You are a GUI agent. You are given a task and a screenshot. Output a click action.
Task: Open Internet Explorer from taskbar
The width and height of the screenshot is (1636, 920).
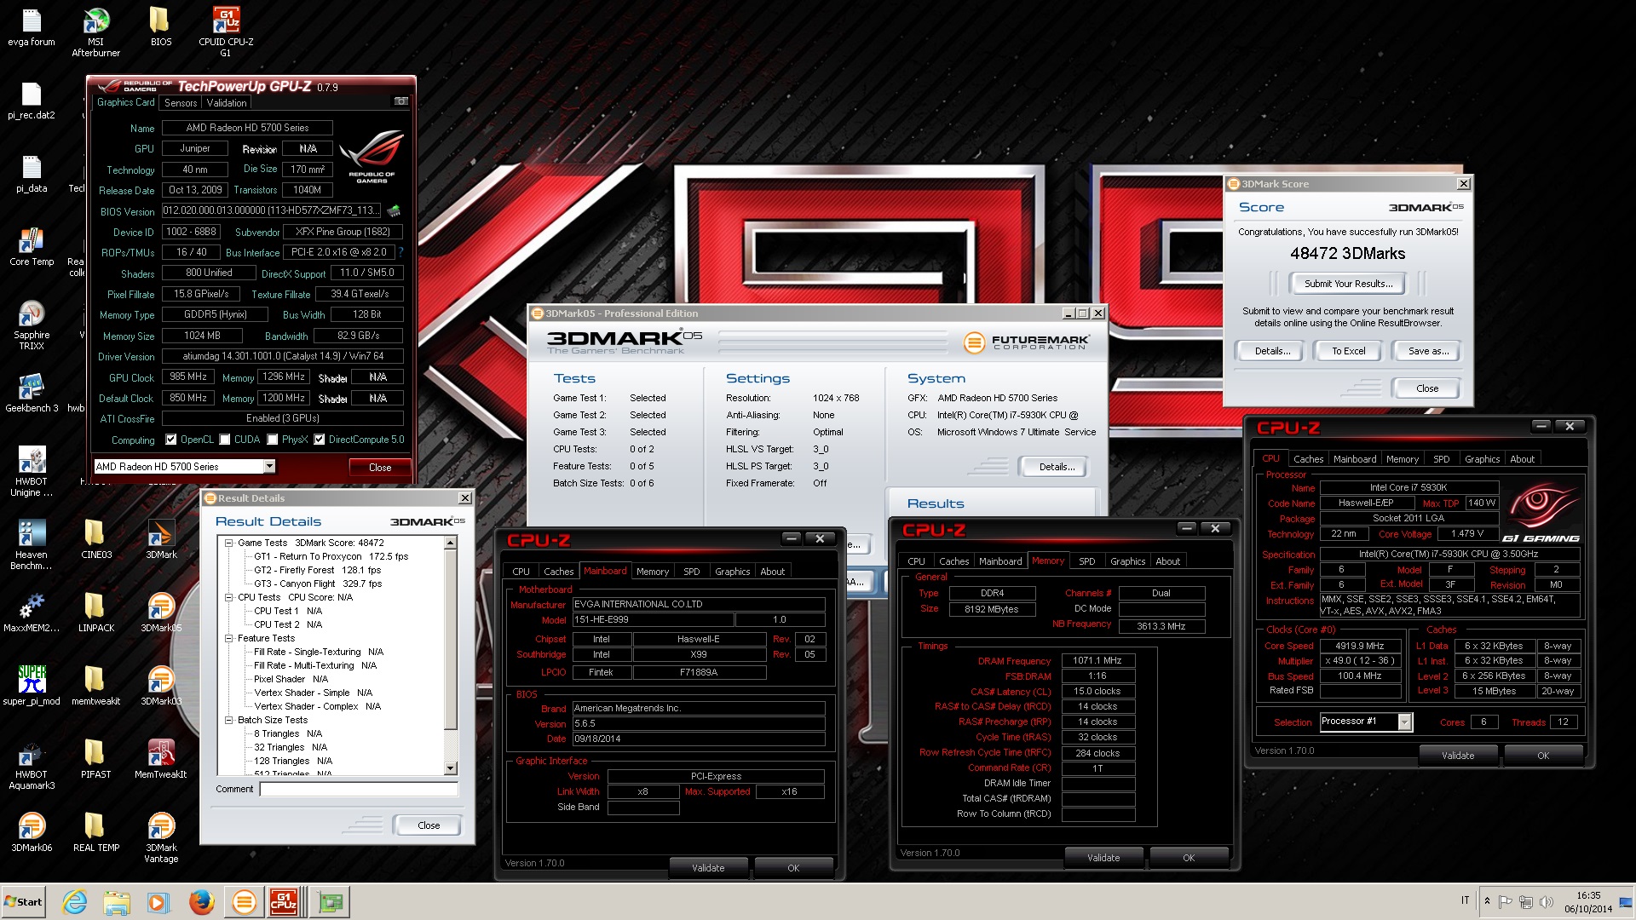pos(75,901)
